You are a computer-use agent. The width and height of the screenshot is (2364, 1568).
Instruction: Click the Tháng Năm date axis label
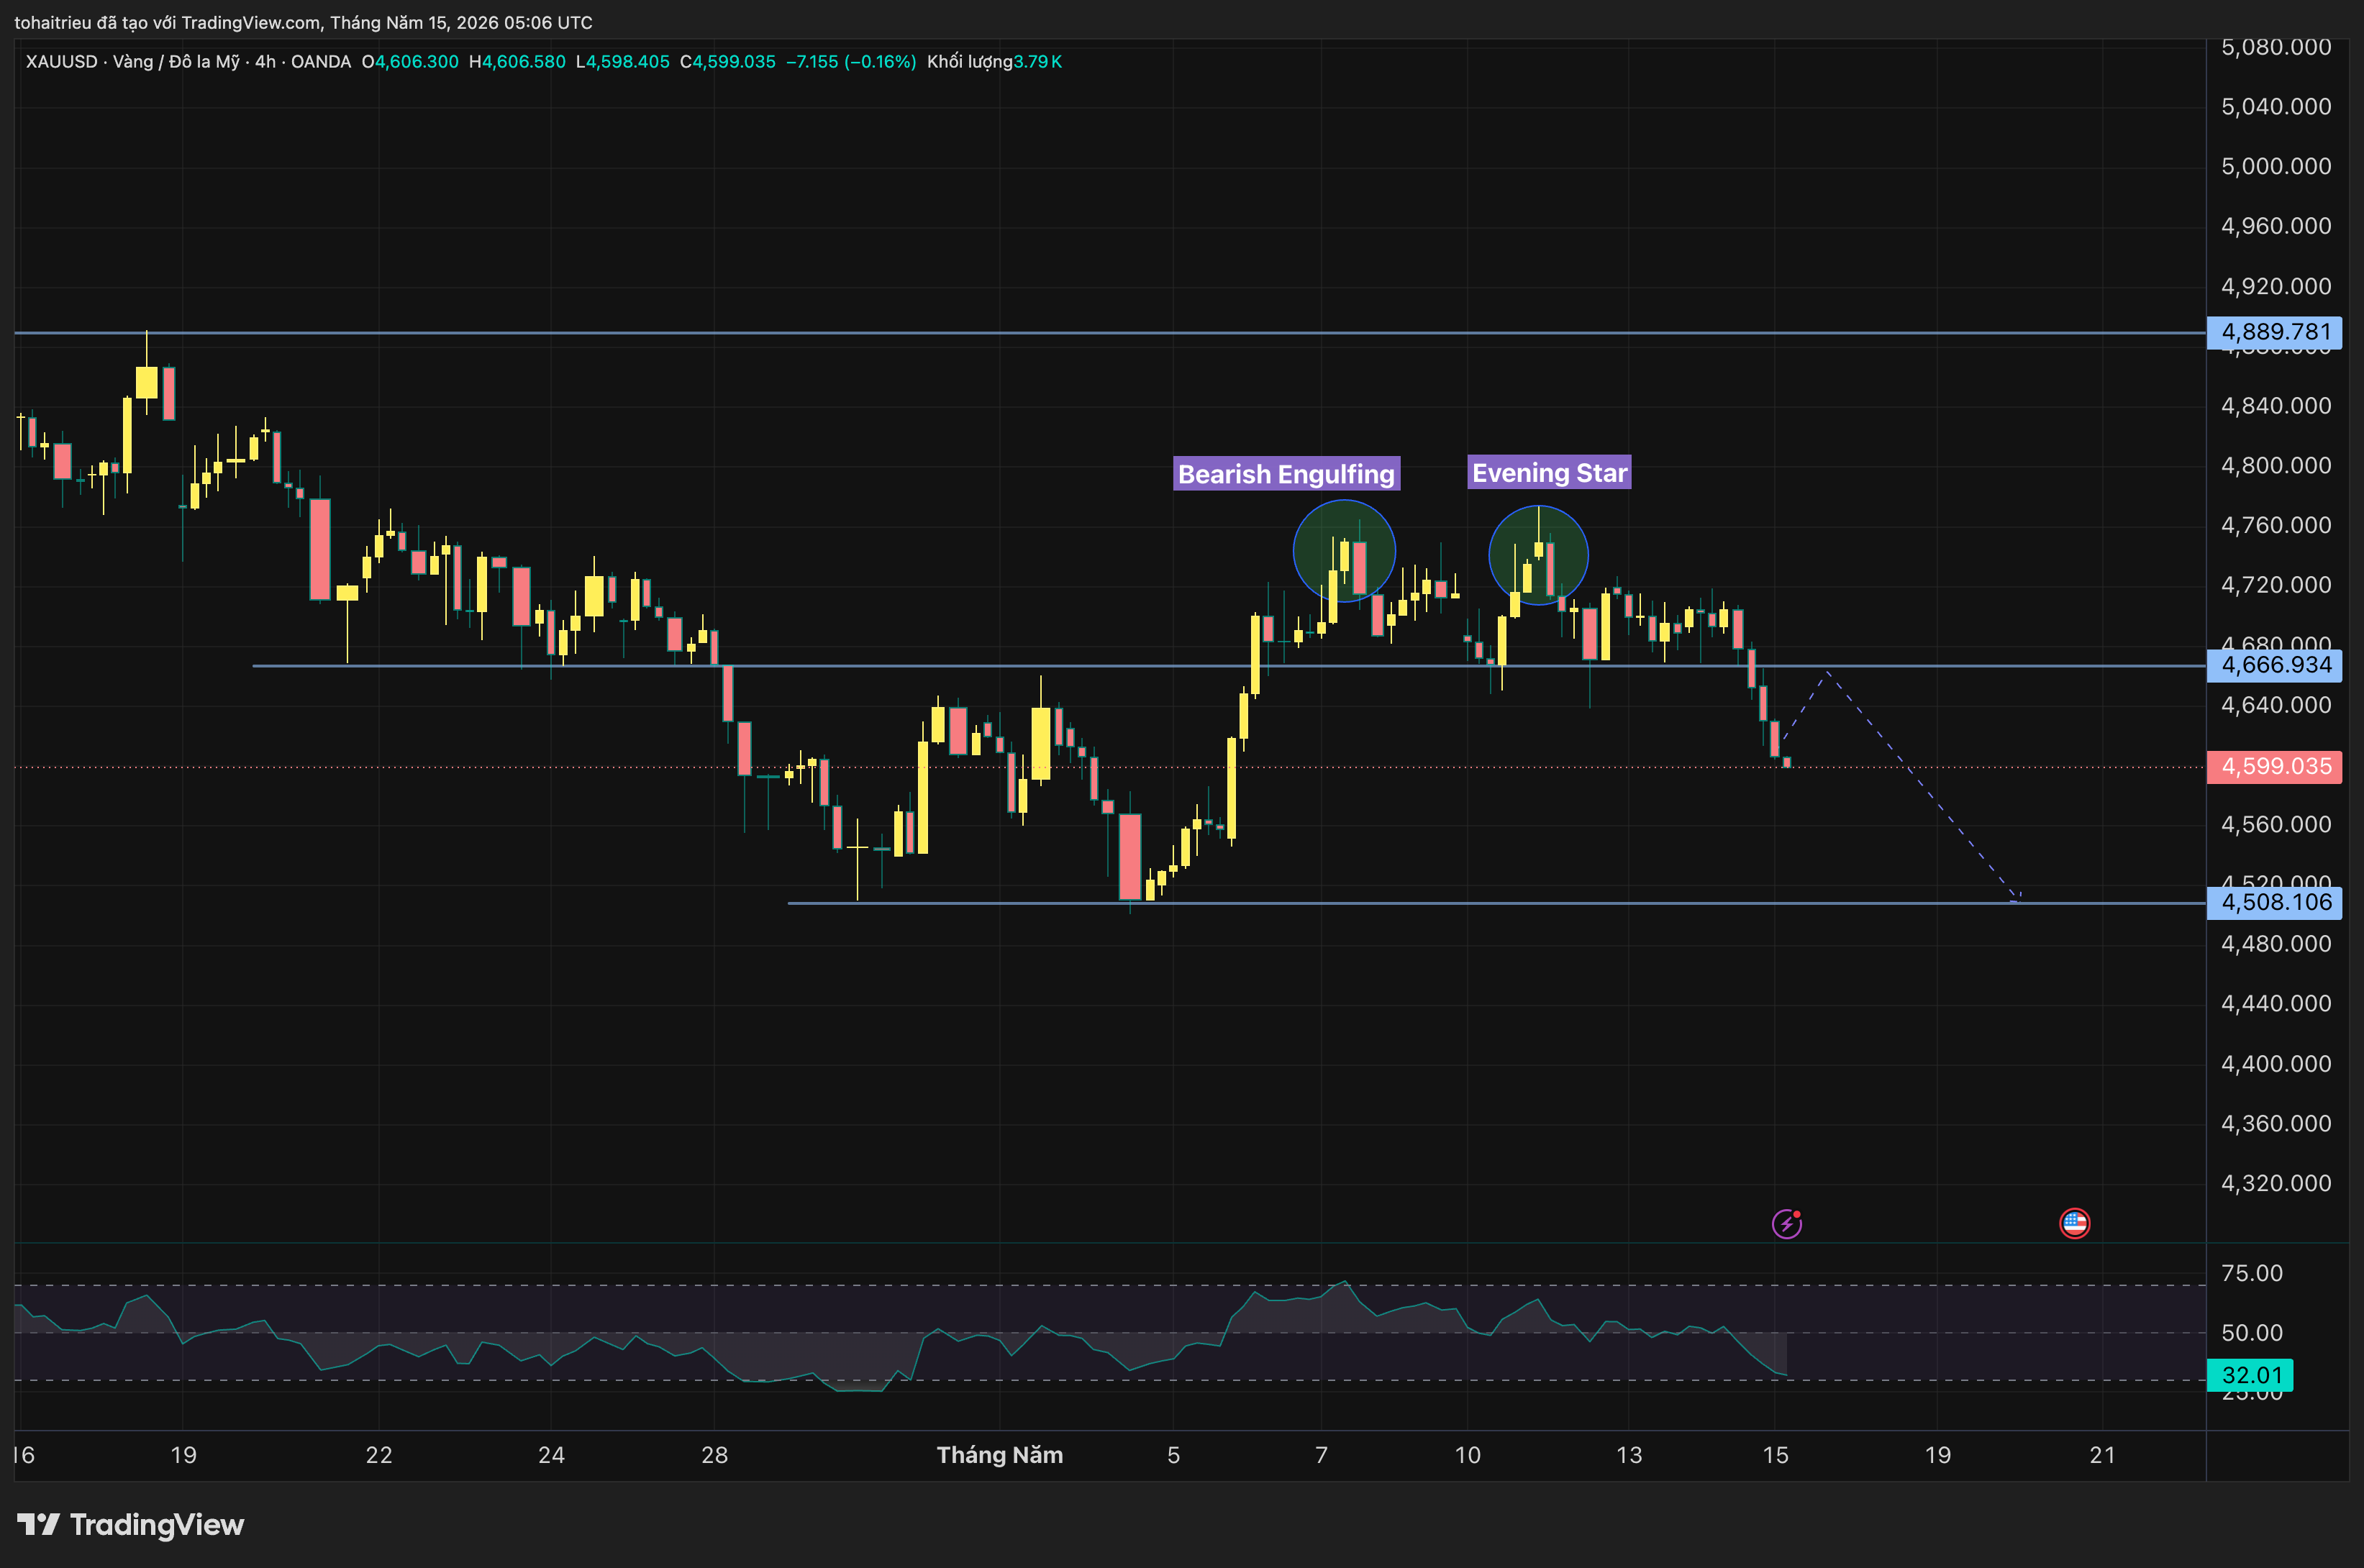[999, 1455]
